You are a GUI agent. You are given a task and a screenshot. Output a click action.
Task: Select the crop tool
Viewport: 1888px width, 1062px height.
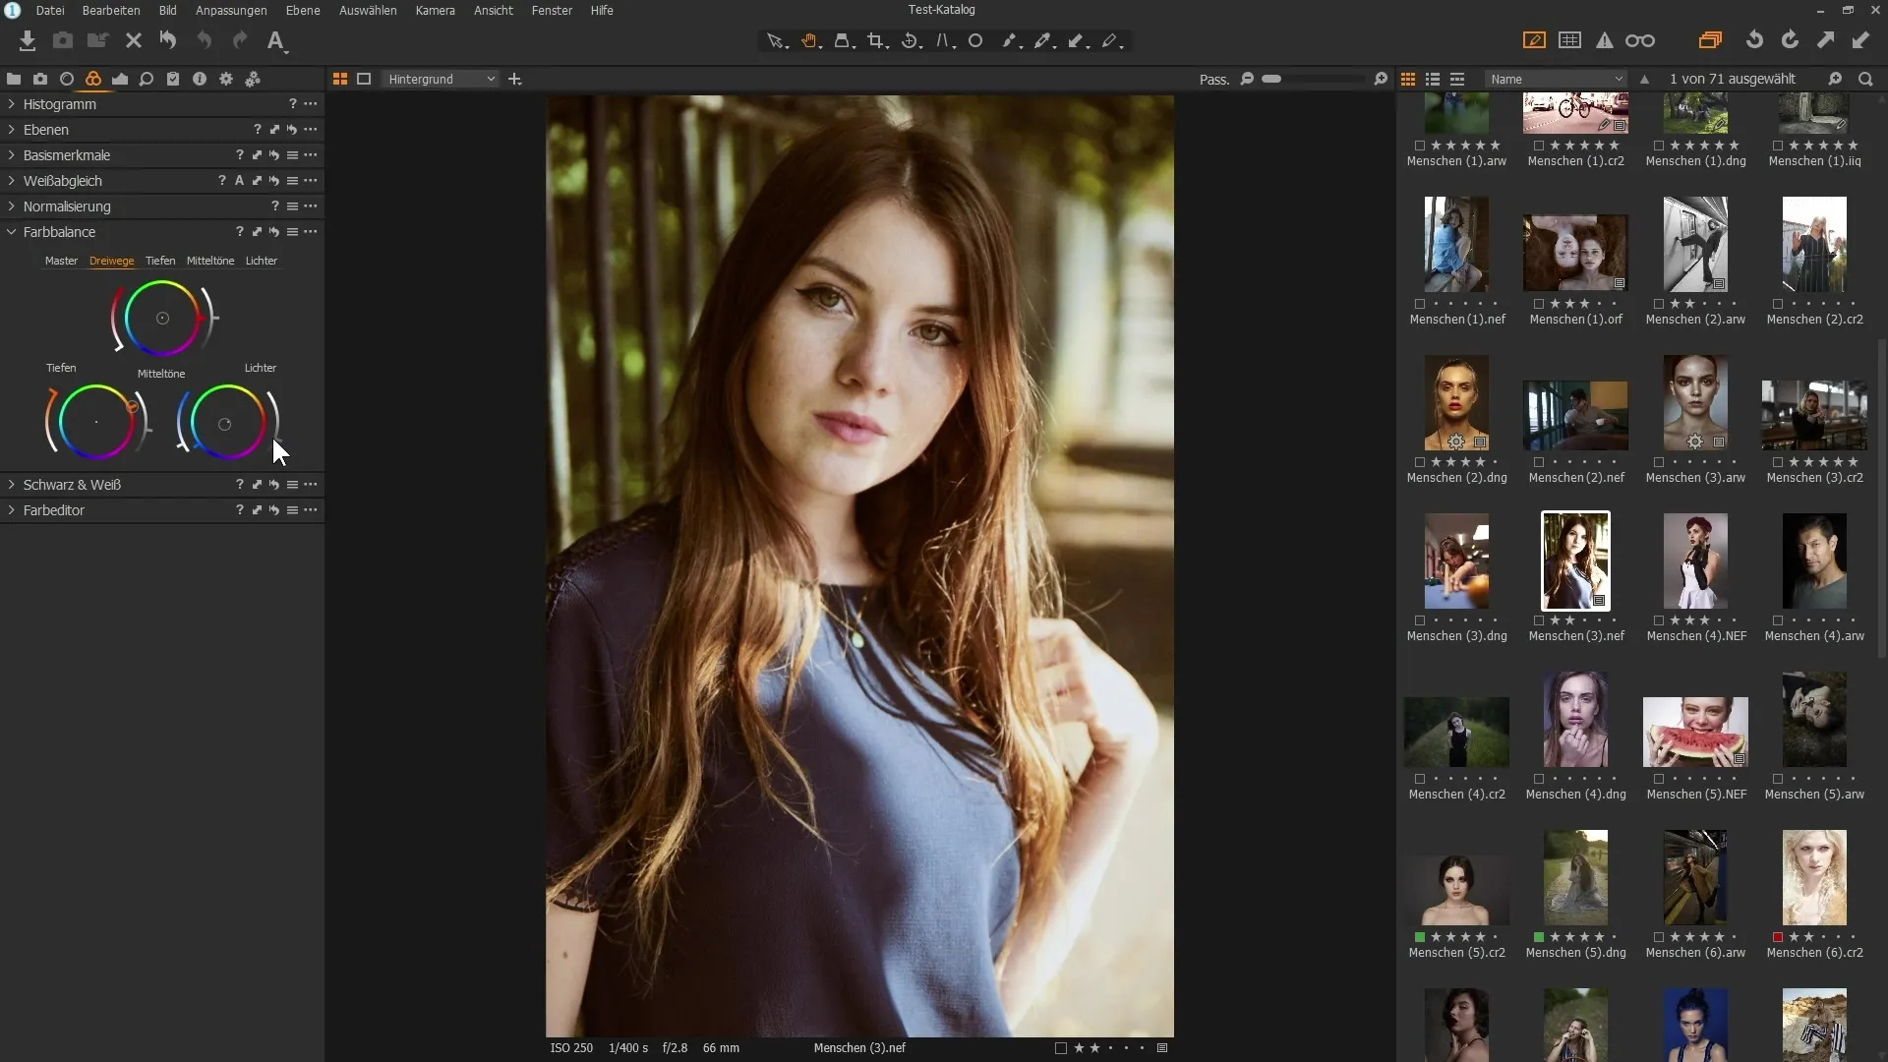click(877, 40)
